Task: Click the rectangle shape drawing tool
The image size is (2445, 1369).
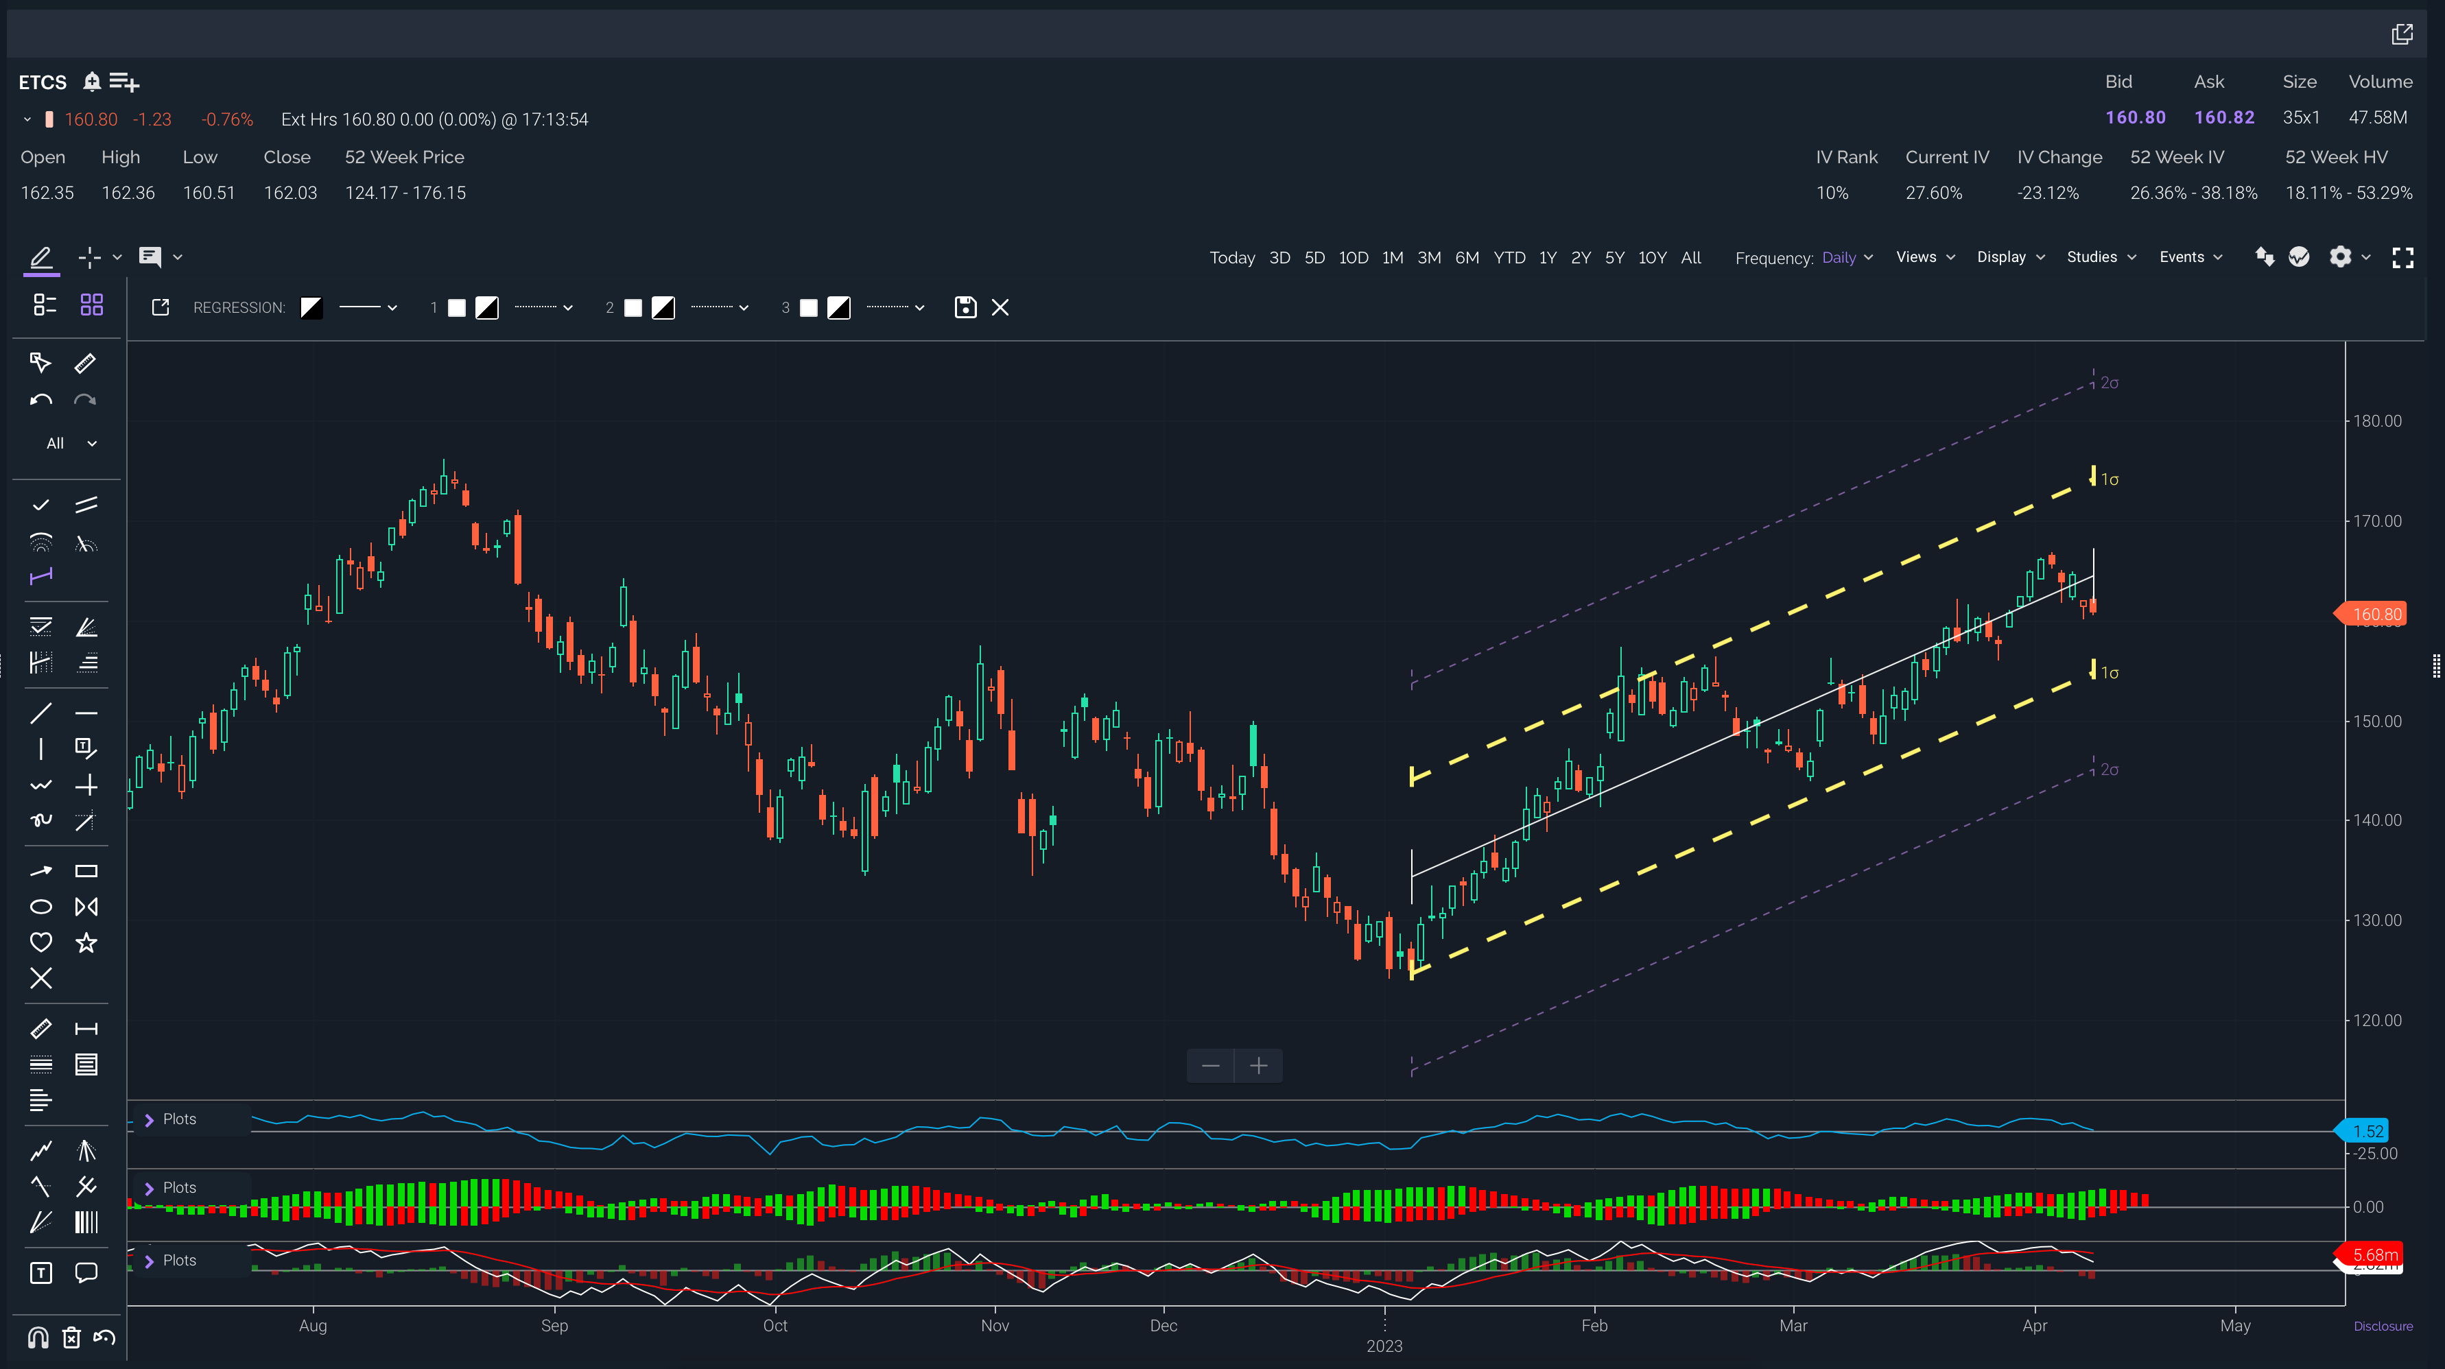Action: (x=86, y=871)
